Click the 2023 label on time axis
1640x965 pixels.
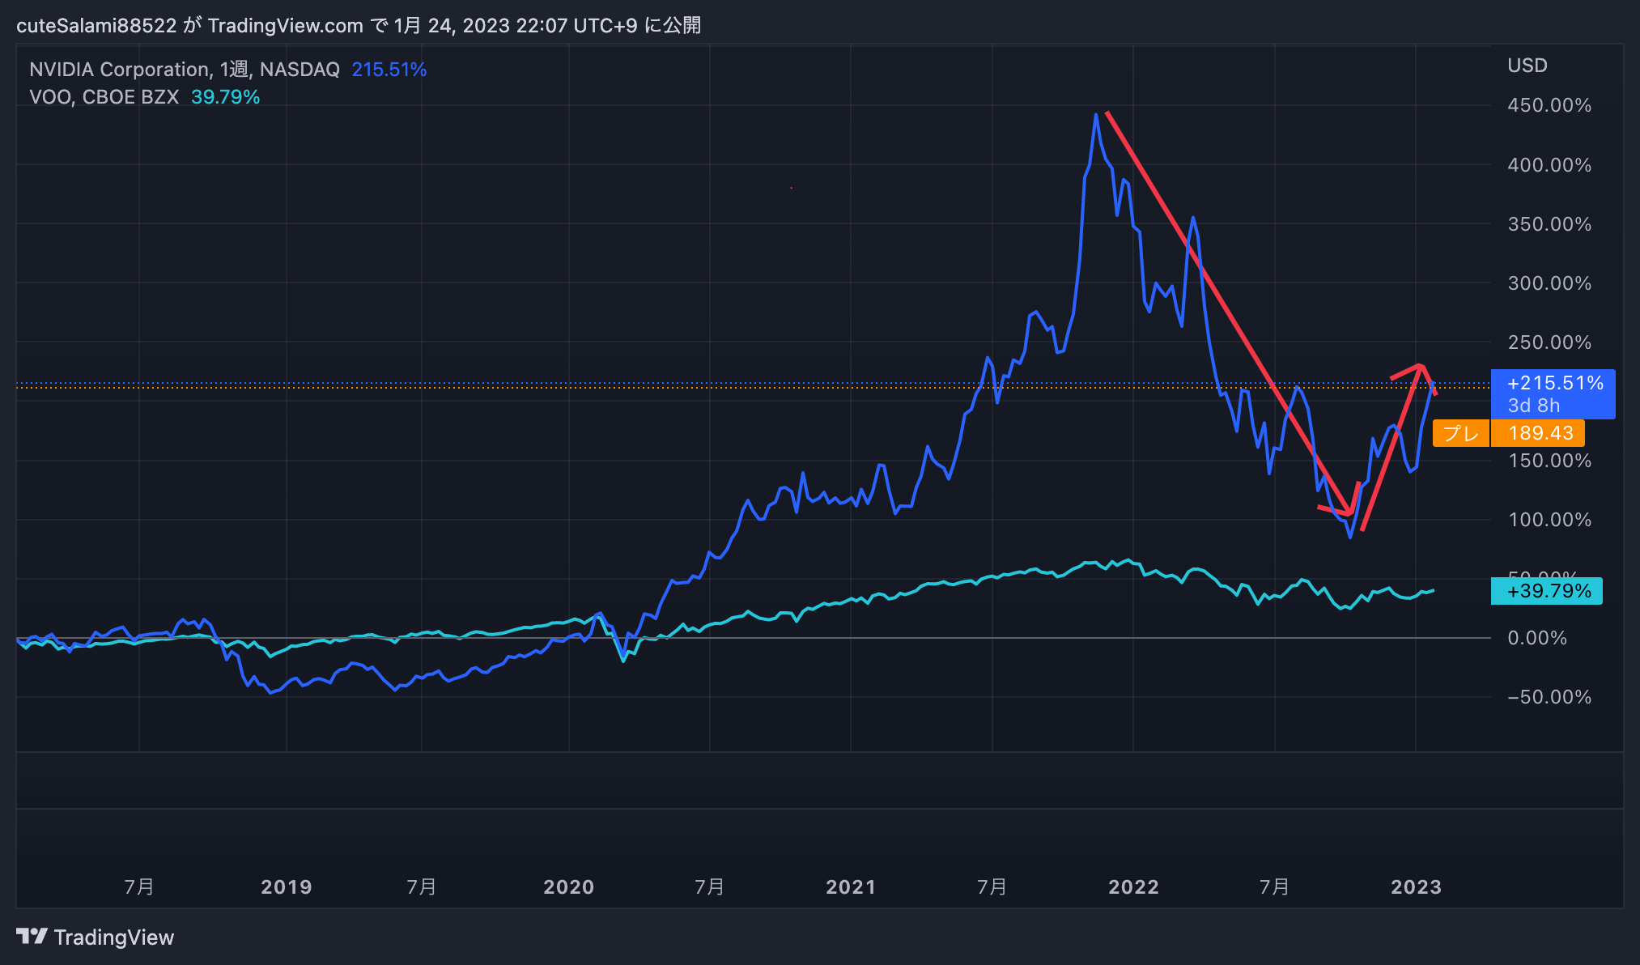tap(1415, 886)
